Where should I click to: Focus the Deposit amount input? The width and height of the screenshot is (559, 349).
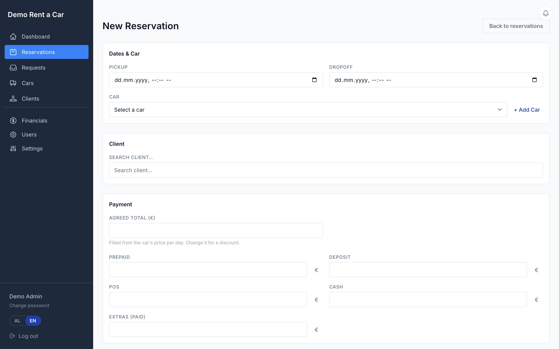click(x=428, y=270)
